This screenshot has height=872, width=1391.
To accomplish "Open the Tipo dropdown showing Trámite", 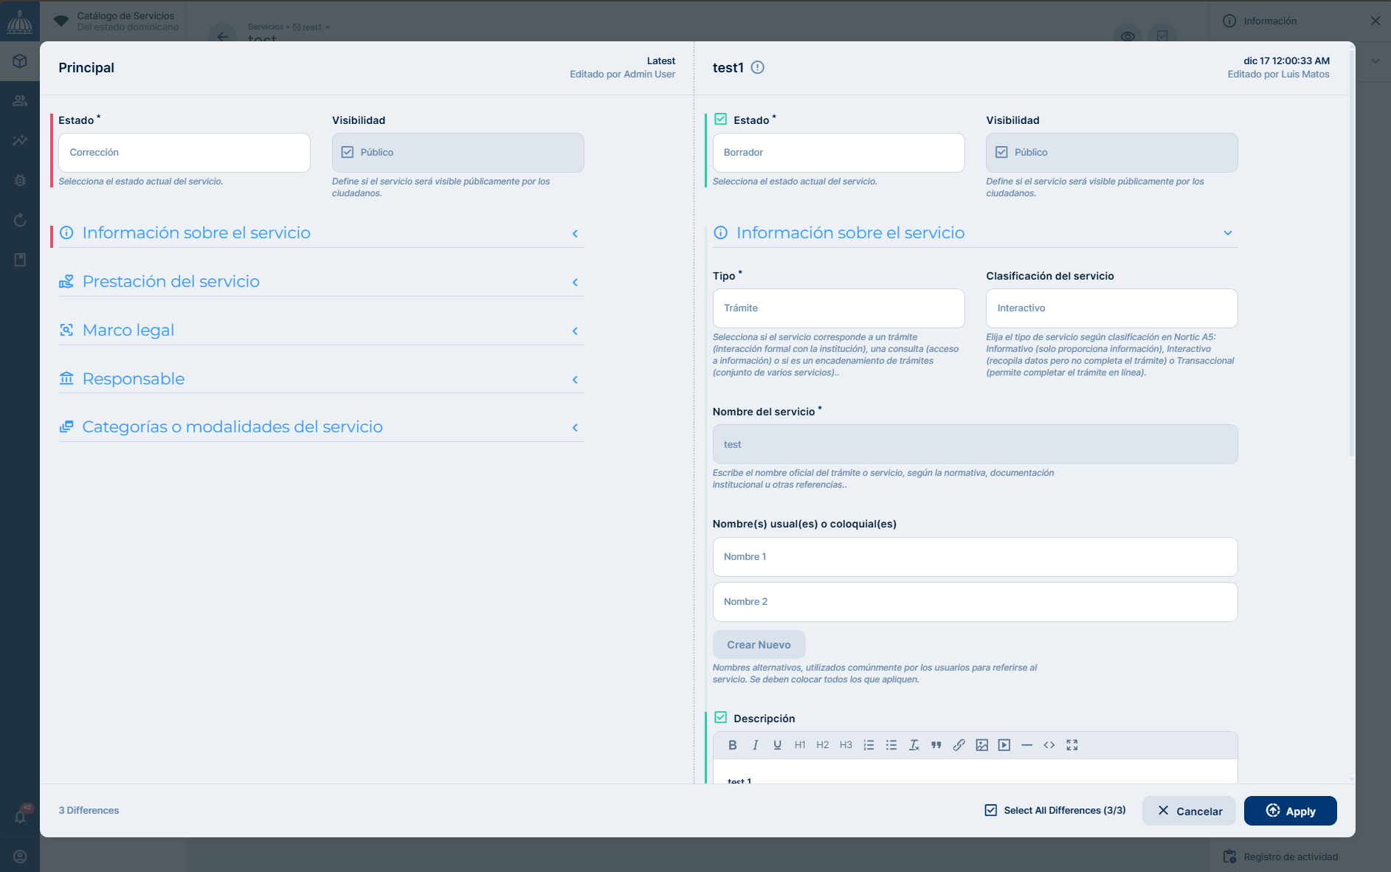I will 838,308.
